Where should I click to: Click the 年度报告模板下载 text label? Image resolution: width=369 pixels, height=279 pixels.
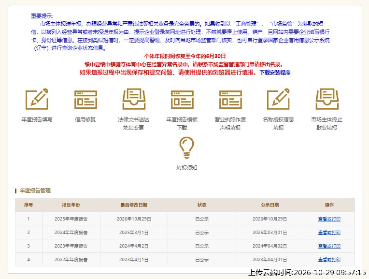coord(182,123)
